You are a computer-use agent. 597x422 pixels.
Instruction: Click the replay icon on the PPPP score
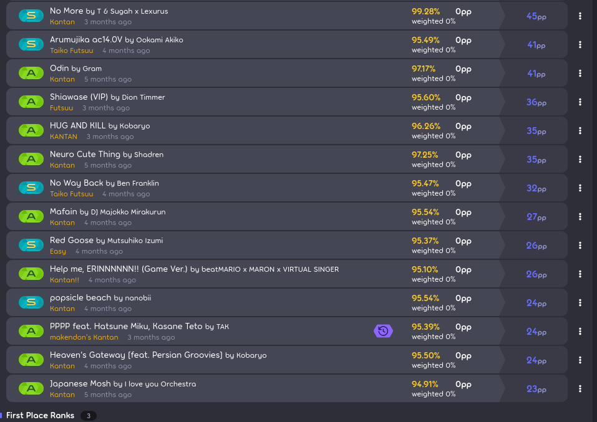[x=383, y=331]
